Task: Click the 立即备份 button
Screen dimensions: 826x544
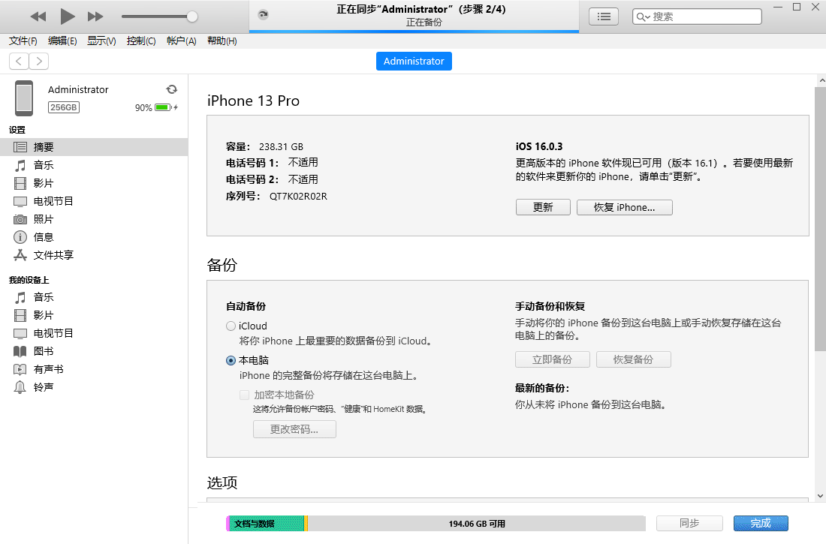Action: [x=552, y=359]
